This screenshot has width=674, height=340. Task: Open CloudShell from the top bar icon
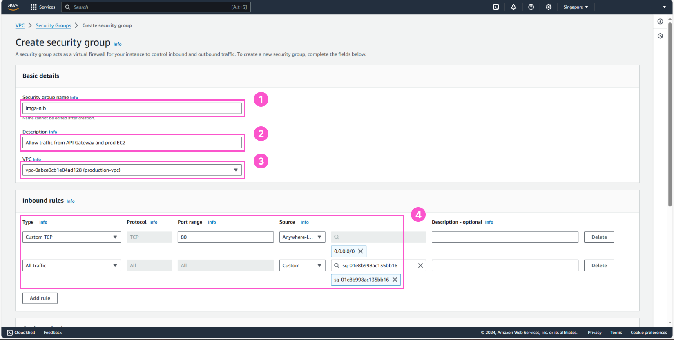pyautogui.click(x=496, y=7)
